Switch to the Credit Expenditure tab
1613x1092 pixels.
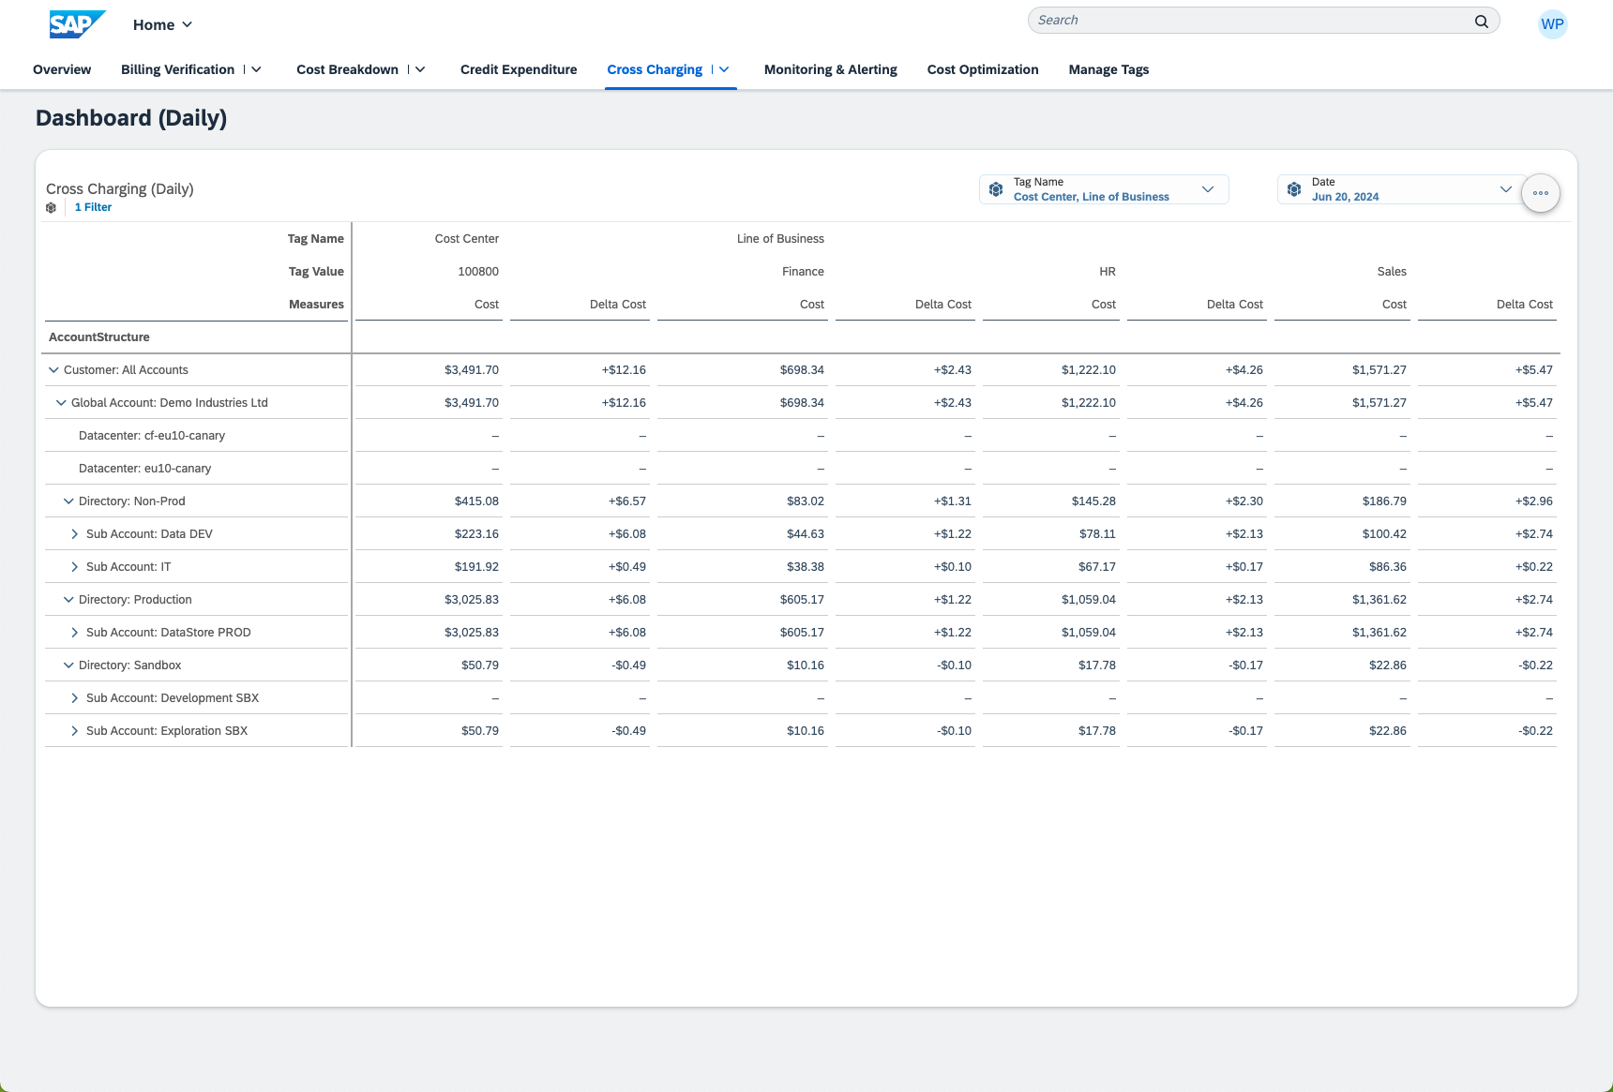point(519,69)
